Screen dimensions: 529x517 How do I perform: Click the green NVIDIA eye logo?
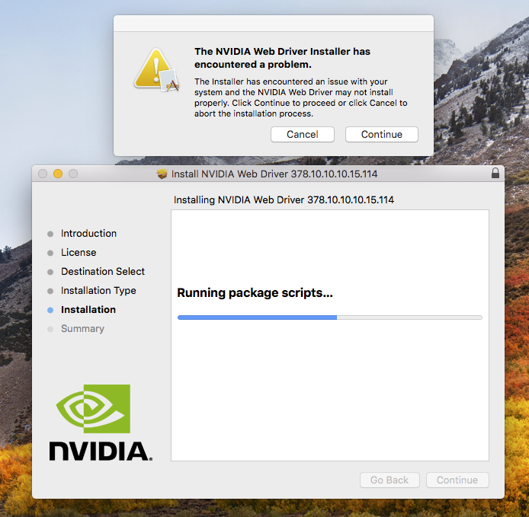click(x=94, y=408)
